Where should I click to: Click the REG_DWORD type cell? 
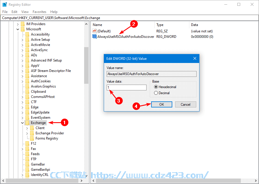pyautogui.click(x=166, y=37)
